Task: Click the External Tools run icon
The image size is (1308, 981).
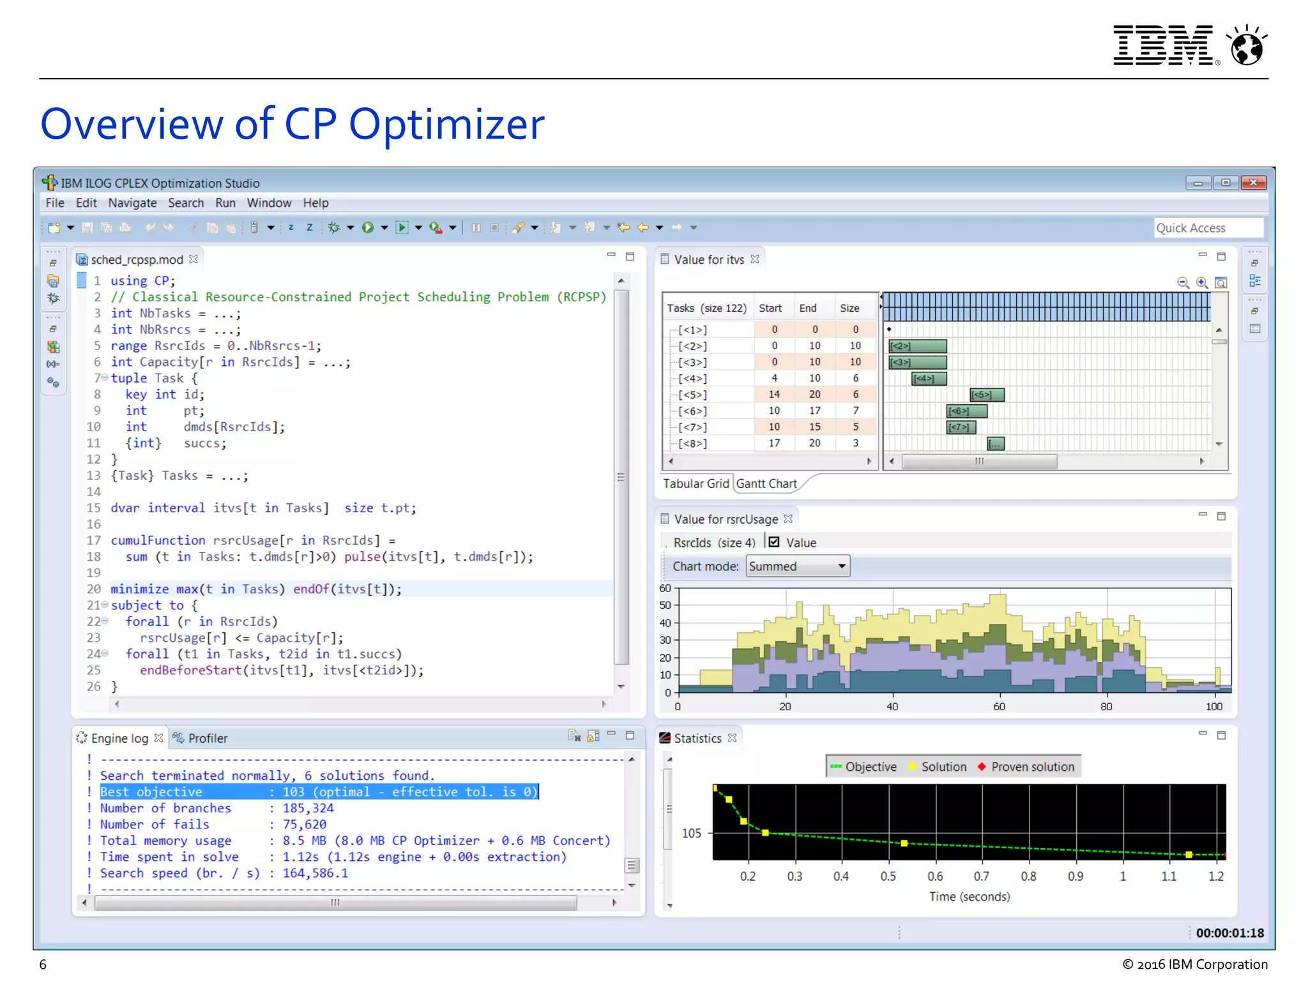Action: (x=436, y=227)
